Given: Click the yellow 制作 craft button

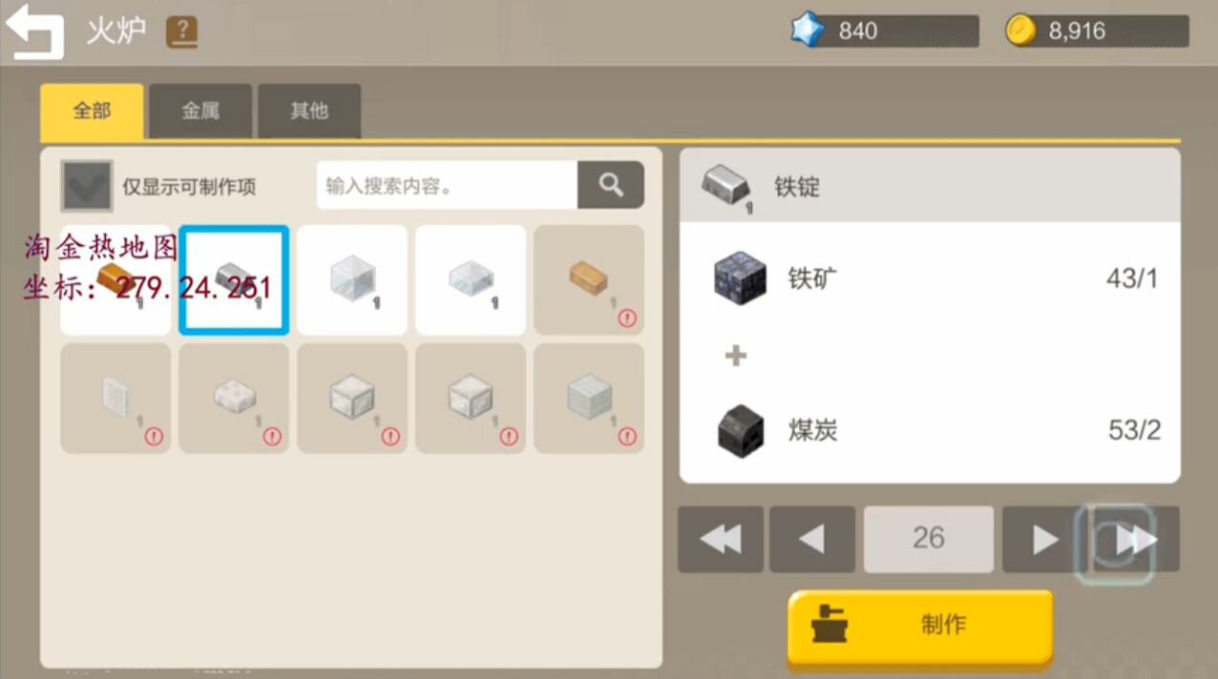Looking at the screenshot, I should (x=920, y=626).
